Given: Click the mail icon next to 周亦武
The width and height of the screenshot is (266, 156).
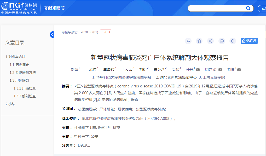Looking at the screenshot, I should [220, 70].
